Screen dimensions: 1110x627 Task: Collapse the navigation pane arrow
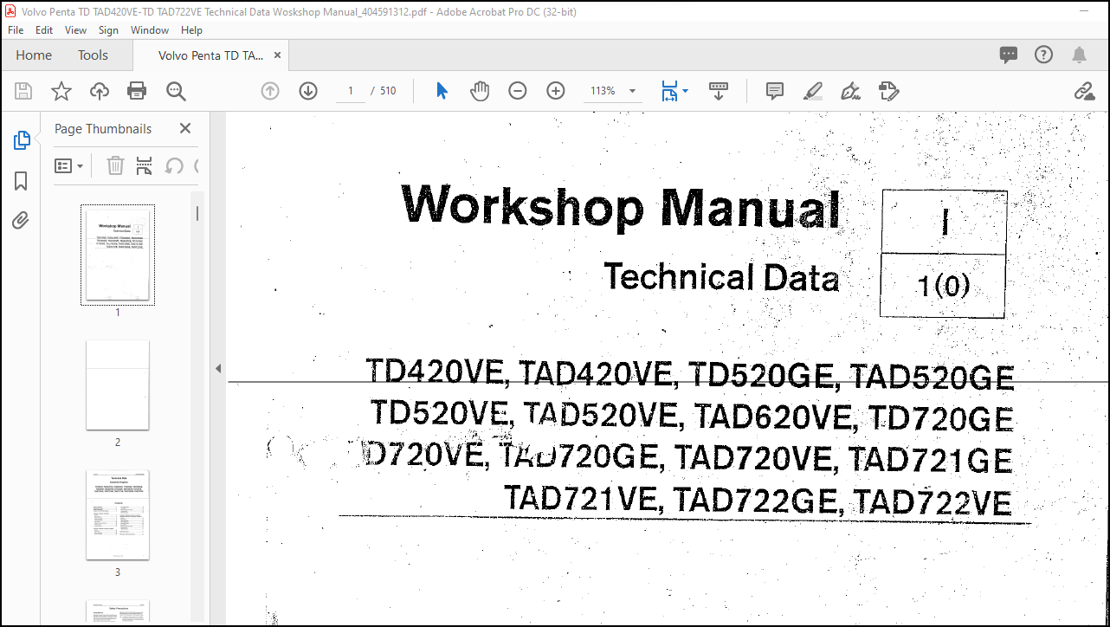[218, 368]
